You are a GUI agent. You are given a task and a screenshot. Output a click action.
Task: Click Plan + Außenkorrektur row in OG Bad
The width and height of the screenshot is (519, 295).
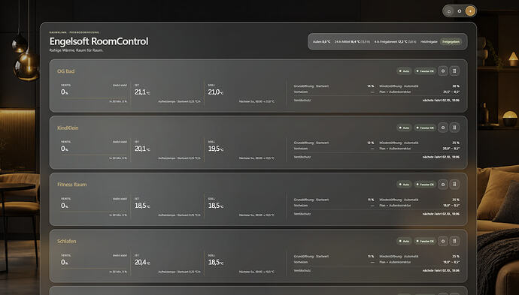420,92
